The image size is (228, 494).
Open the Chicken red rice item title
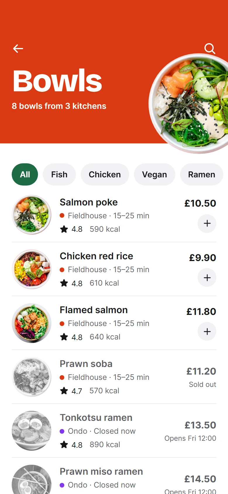click(96, 256)
